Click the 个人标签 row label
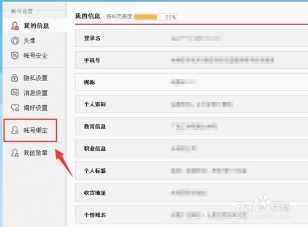This screenshot has width=308, height=227. 95,170
